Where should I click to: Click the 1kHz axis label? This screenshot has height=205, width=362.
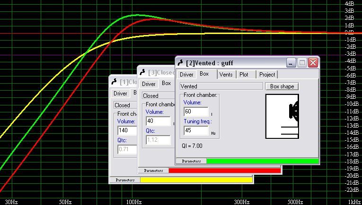coord(354,202)
